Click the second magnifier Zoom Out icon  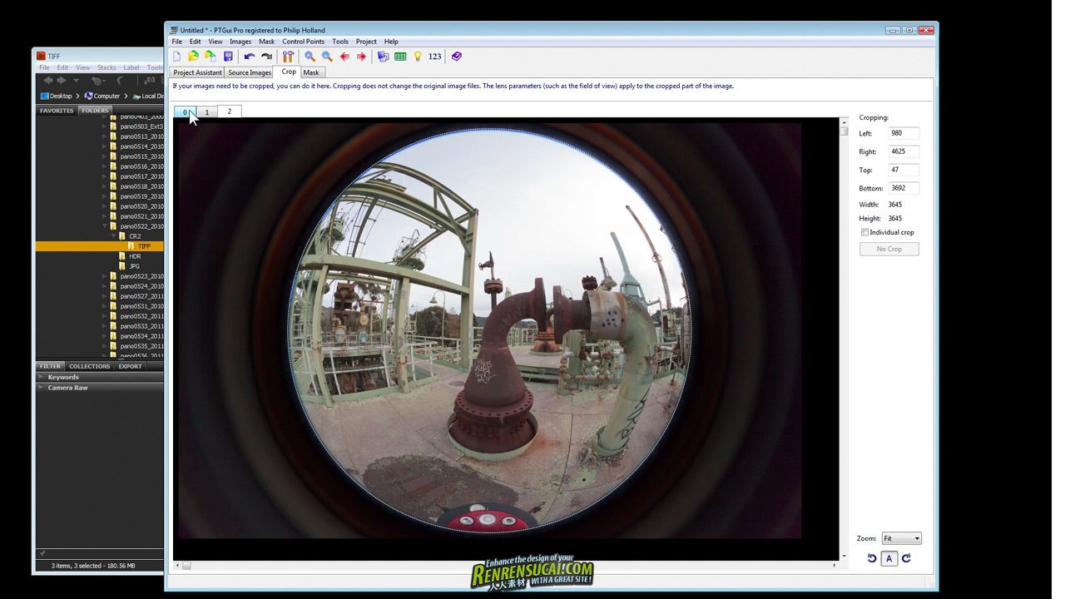click(x=327, y=57)
